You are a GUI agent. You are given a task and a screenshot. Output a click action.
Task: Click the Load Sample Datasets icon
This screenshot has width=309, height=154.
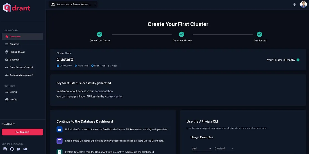click(x=59, y=141)
